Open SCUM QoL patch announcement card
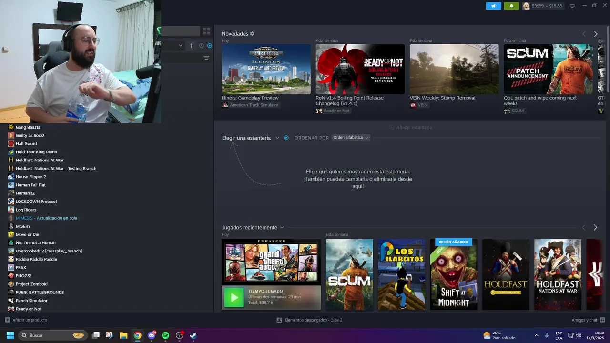The height and width of the screenshot is (343, 610). coord(548,69)
